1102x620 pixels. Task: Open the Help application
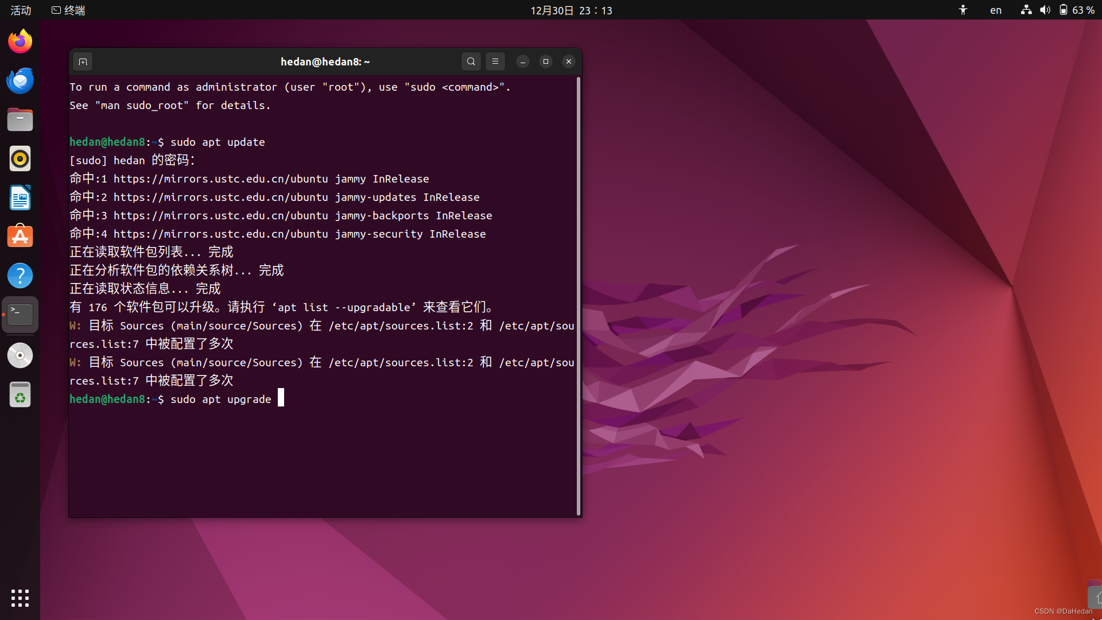click(x=20, y=276)
